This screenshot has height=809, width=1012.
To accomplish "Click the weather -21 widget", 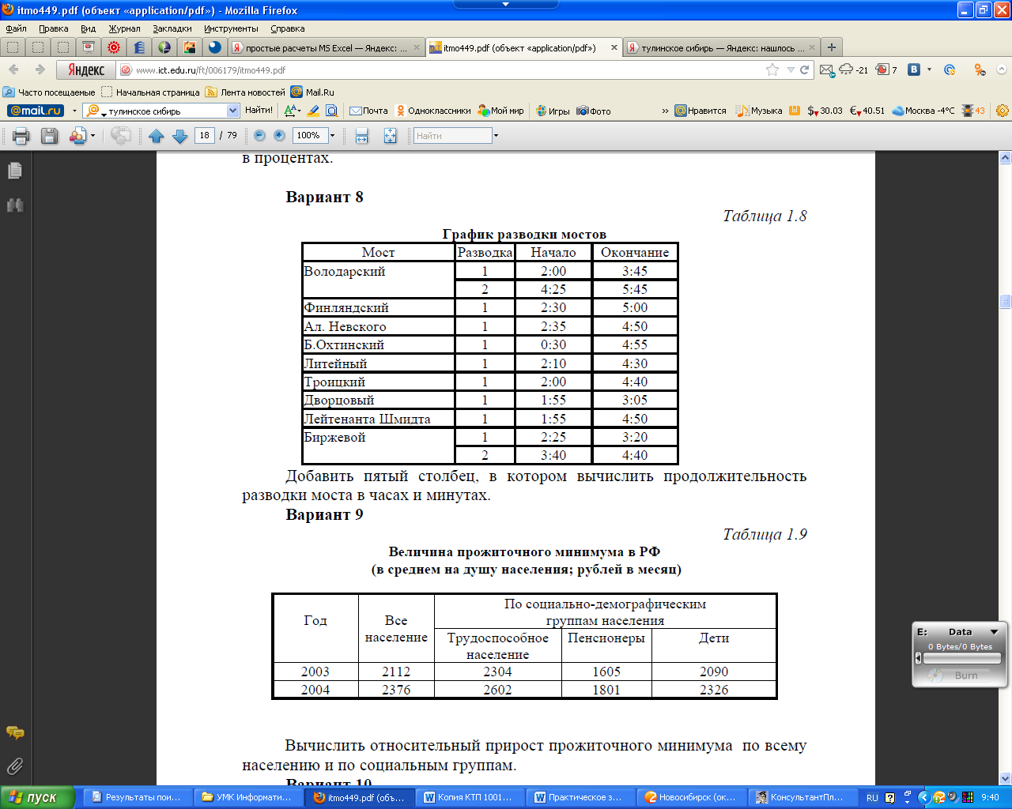I will coord(854,70).
